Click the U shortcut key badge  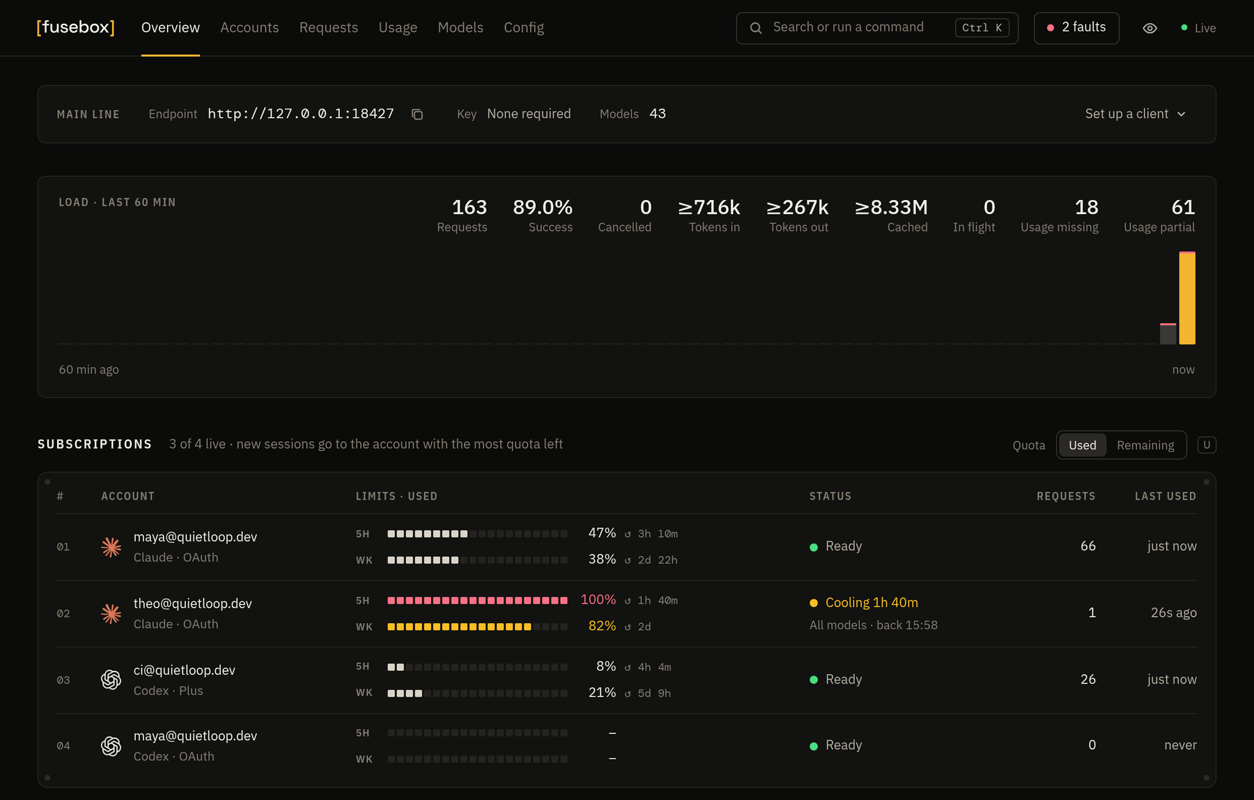tap(1207, 445)
